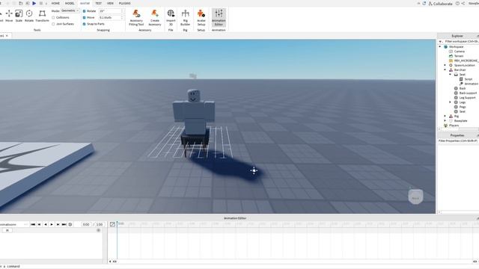The width and height of the screenshot is (479, 269).
Task: Open Avatar Setup
Action: coord(201,17)
